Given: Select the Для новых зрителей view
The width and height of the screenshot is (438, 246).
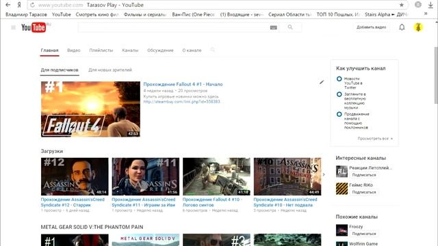Looking at the screenshot, I should click(110, 70).
